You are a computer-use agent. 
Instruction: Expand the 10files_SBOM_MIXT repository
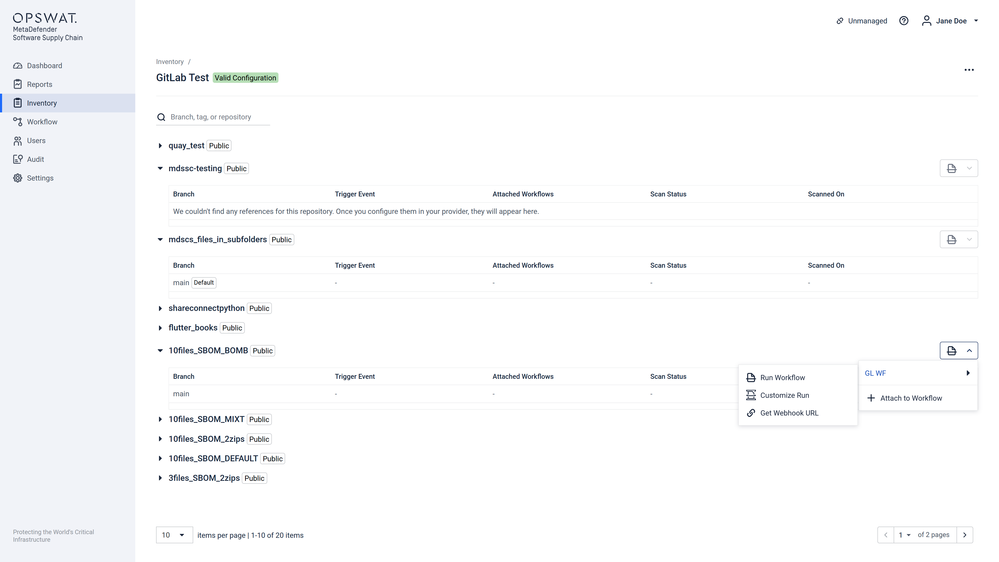pos(160,419)
